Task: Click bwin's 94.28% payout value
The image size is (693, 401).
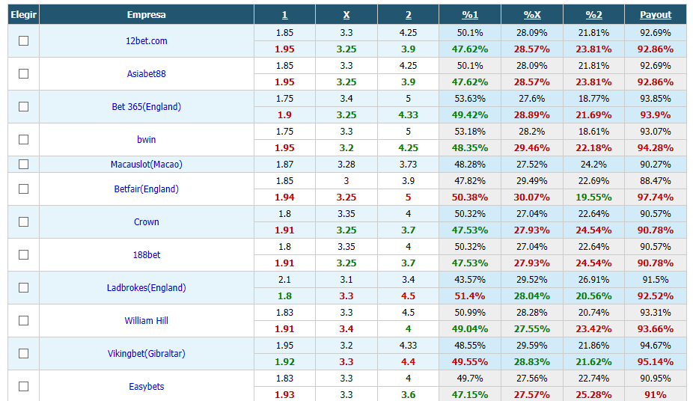Action: pos(656,147)
